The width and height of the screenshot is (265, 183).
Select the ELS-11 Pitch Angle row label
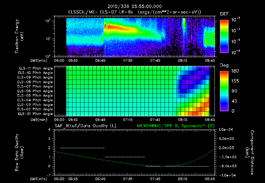(x=36, y=68)
